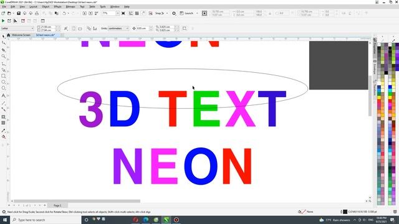Click the New document icon

(3, 13)
